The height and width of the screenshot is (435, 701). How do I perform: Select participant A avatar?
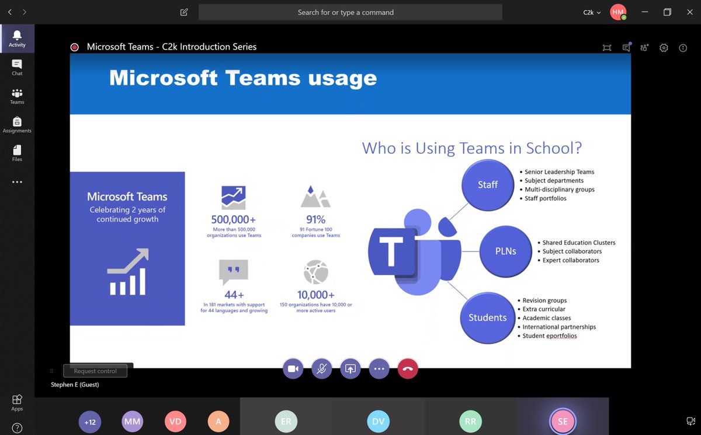[x=218, y=422]
